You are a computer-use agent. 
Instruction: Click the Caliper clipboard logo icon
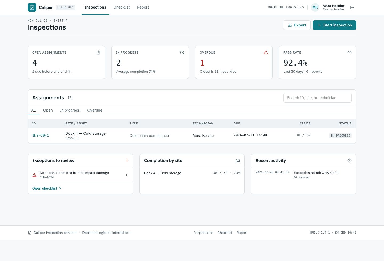[x=32, y=7]
